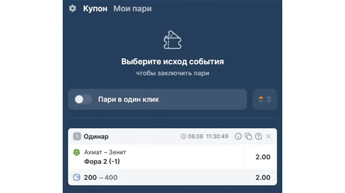Open the Ахмат – Зенит match
This screenshot has width=345, height=193.
pyautogui.click(x=105, y=152)
